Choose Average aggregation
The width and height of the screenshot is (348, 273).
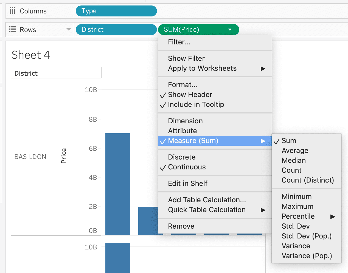(x=295, y=150)
